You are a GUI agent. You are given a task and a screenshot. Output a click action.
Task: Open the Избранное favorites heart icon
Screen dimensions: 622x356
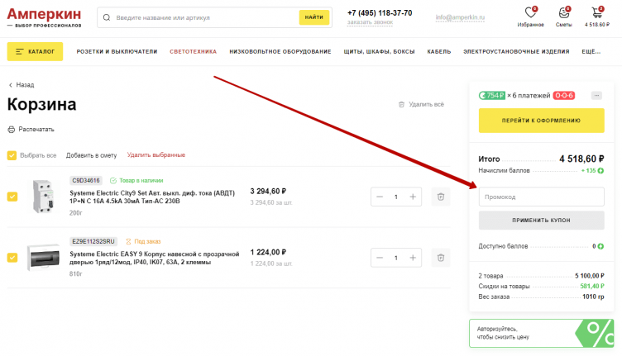(x=530, y=13)
